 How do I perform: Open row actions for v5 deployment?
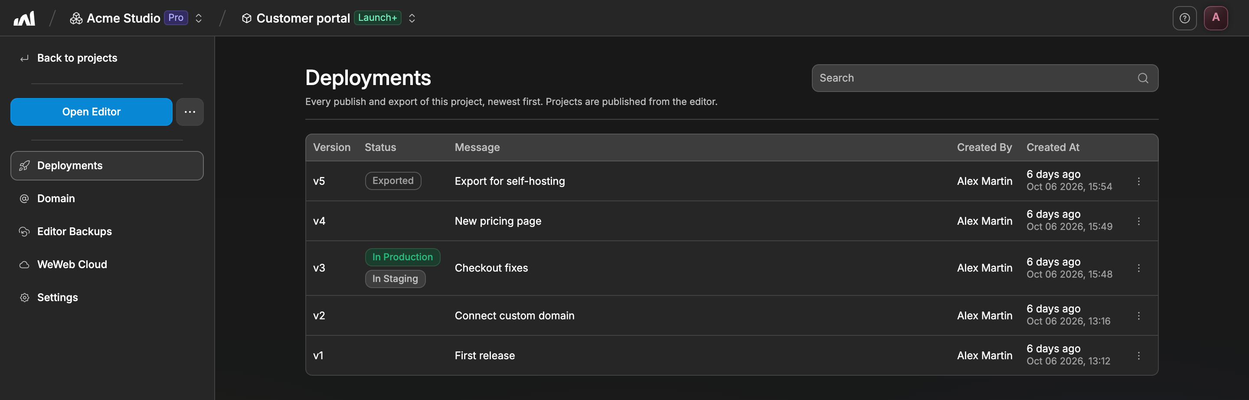[x=1138, y=181]
